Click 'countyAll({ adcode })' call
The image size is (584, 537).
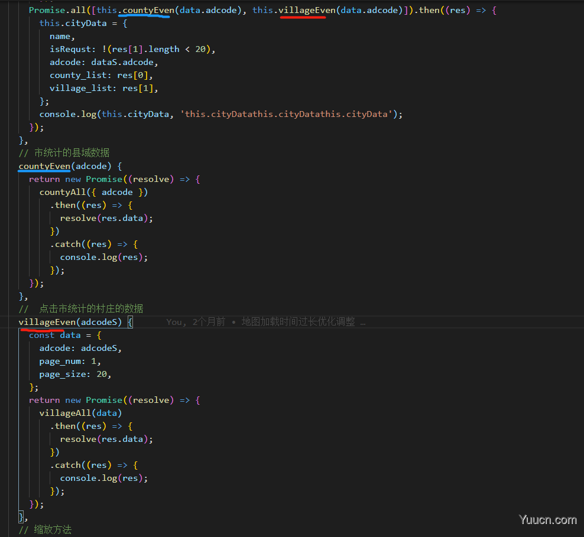94,193
